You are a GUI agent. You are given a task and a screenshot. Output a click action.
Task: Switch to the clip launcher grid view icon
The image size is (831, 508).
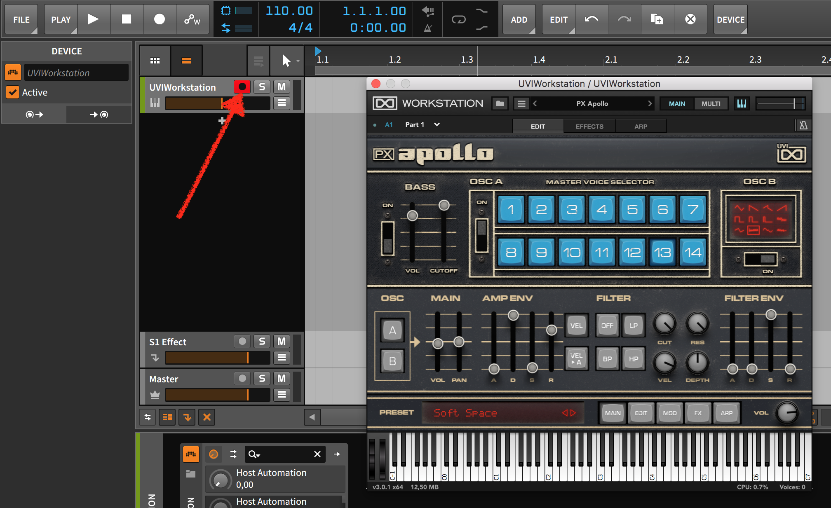point(155,61)
